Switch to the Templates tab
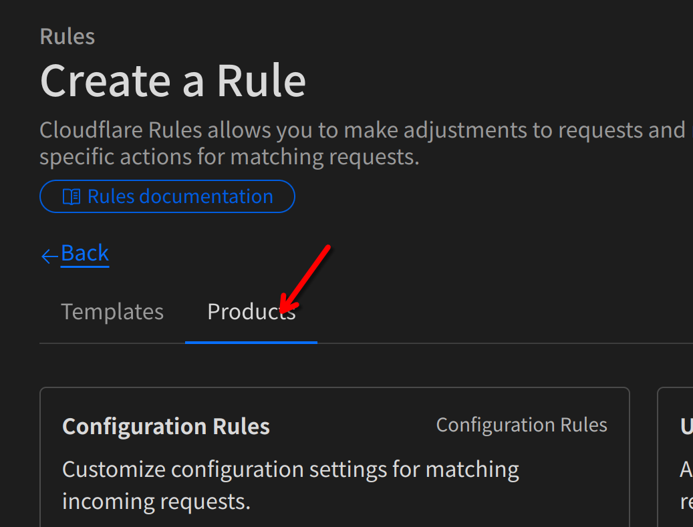Screen dimensions: 693x527 [112, 312]
